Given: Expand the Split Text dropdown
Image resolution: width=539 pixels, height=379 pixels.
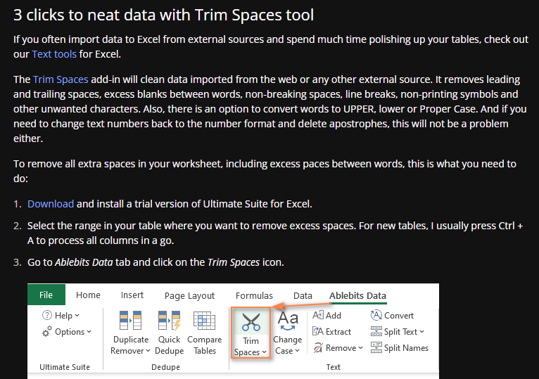Looking at the screenshot, I should pos(397,332).
